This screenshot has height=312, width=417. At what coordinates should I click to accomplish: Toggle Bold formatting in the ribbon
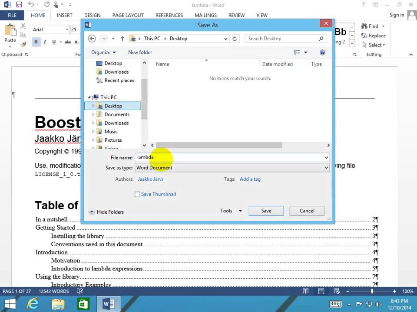point(36,42)
